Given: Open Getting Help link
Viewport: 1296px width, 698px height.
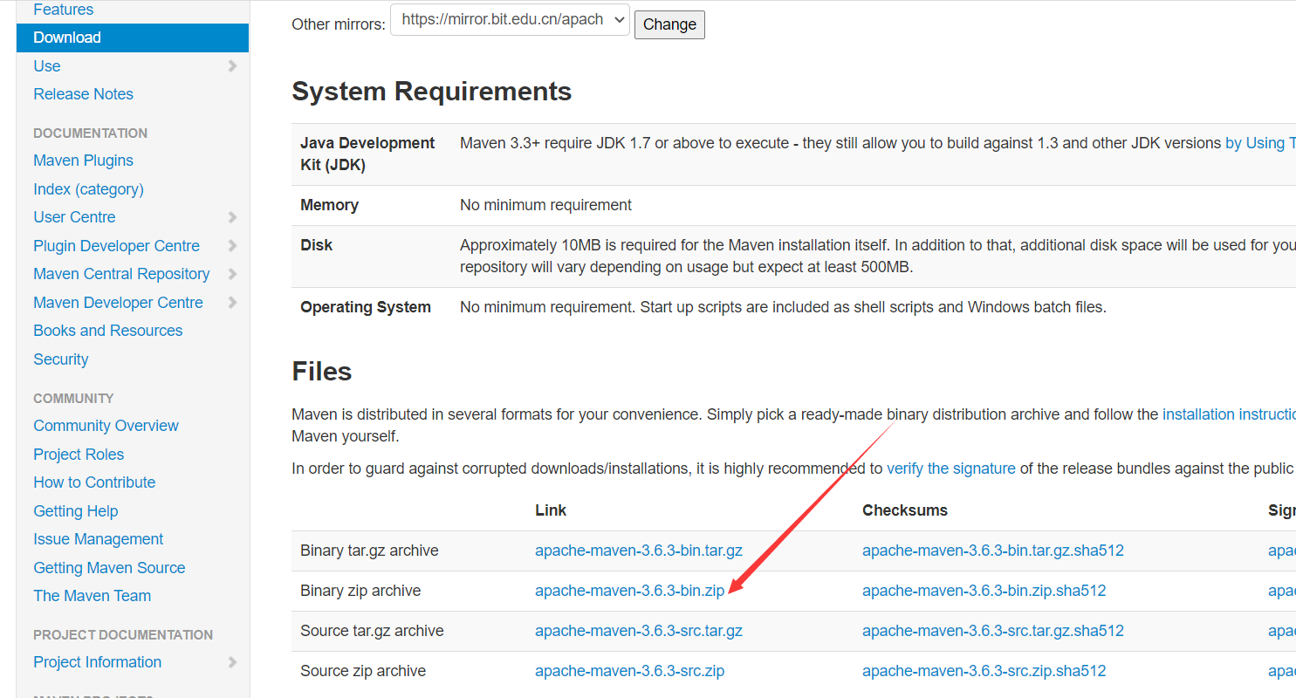Looking at the screenshot, I should pos(75,511).
